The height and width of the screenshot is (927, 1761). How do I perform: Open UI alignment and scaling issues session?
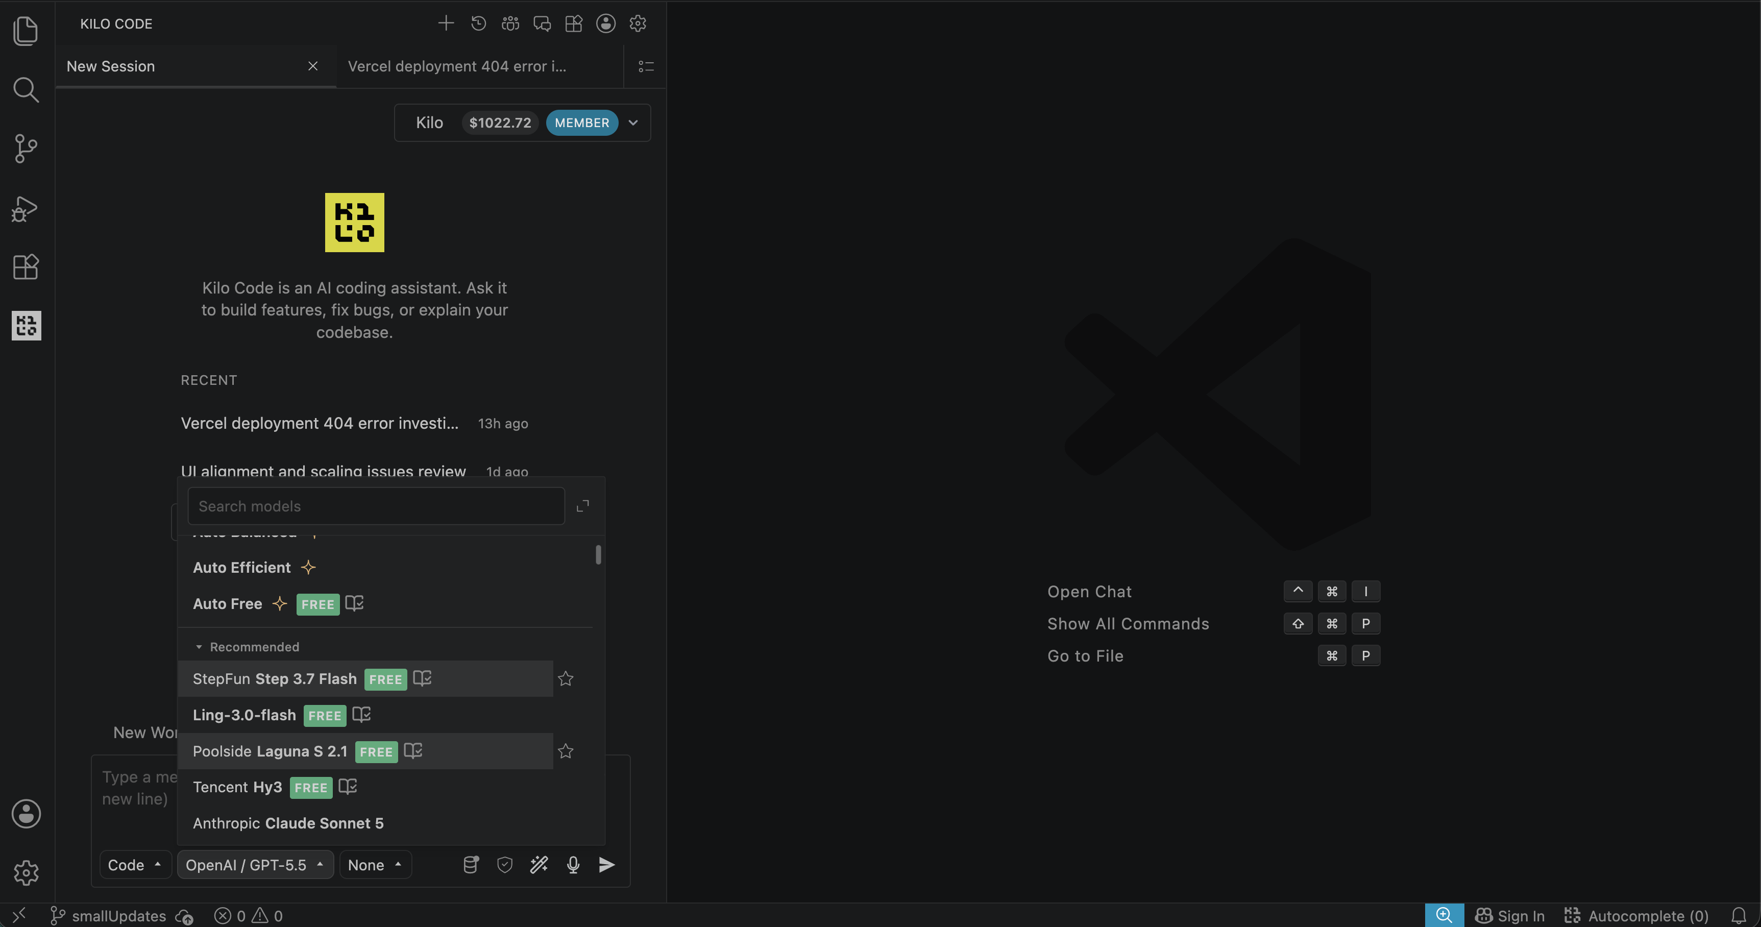(x=354, y=471)
